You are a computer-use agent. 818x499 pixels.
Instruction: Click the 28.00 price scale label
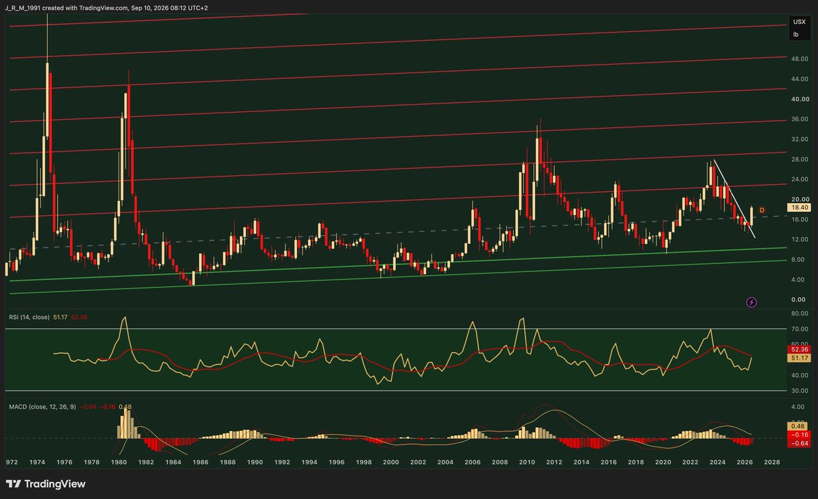799,159
